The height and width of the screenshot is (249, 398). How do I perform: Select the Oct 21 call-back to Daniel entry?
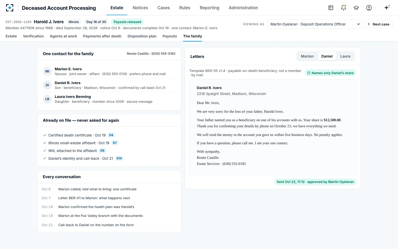click(x=109, y=225)
